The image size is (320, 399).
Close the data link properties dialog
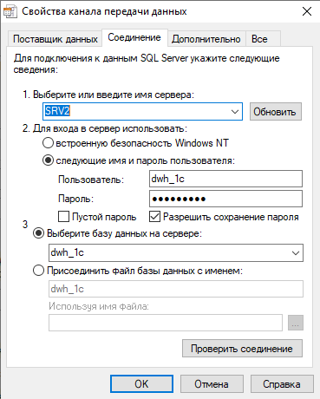307,11
